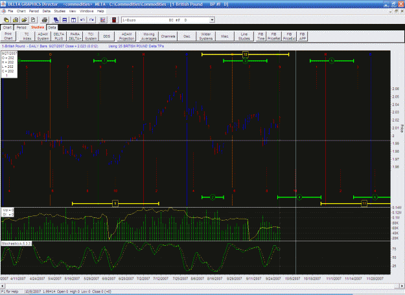Click yellow turning point marker 10 at top
405x295 pixels.
pos(245,54)
